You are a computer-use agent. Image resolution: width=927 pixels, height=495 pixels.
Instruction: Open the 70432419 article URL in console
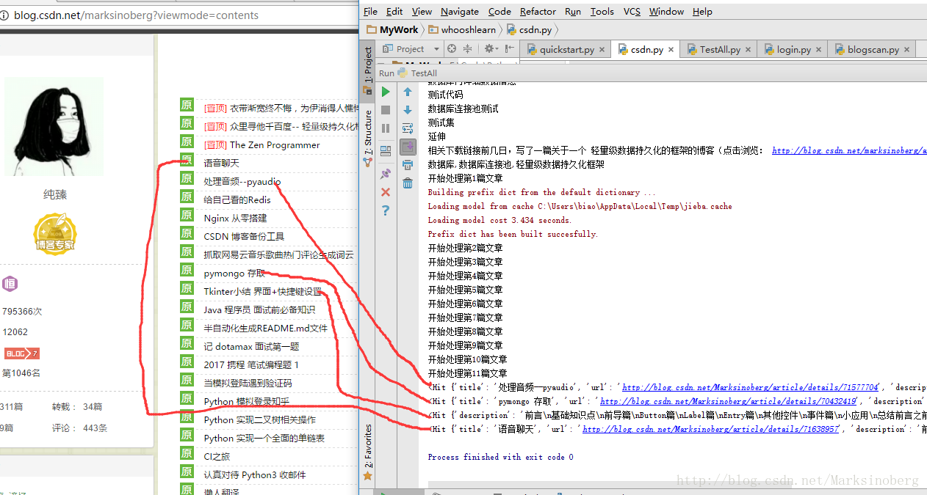point(728,401)
